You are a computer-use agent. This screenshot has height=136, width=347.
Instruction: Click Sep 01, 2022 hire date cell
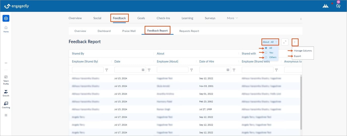206,94
